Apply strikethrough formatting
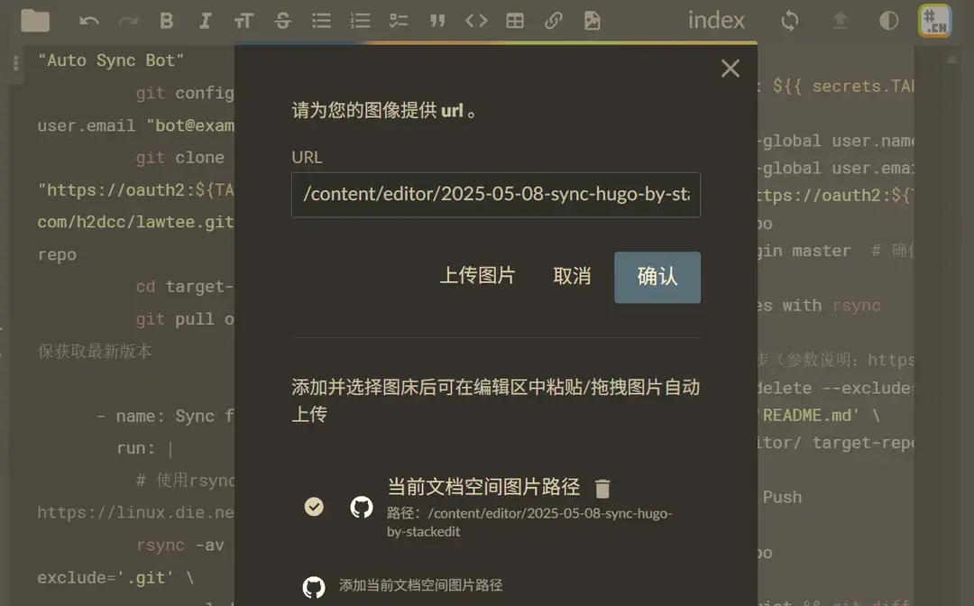The image size is (974, 606). point(282,20)
